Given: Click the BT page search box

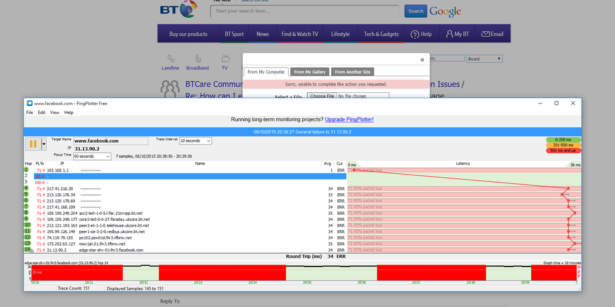Looking at the screenshot, I should point(304,11).
